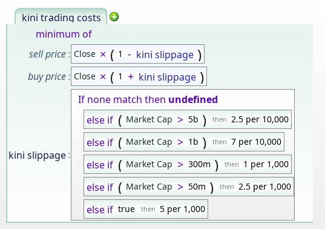The image size is (325, 229).
Task: Open the sell price formula box
Action: (137, 54)
